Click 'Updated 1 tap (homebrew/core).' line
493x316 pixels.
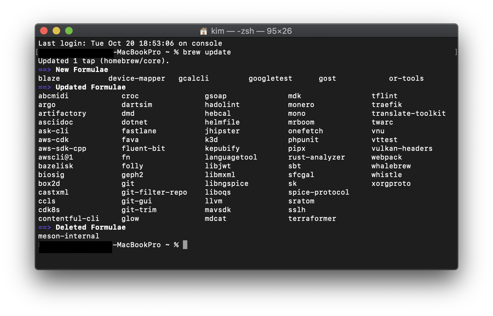(x=104, y=61)
